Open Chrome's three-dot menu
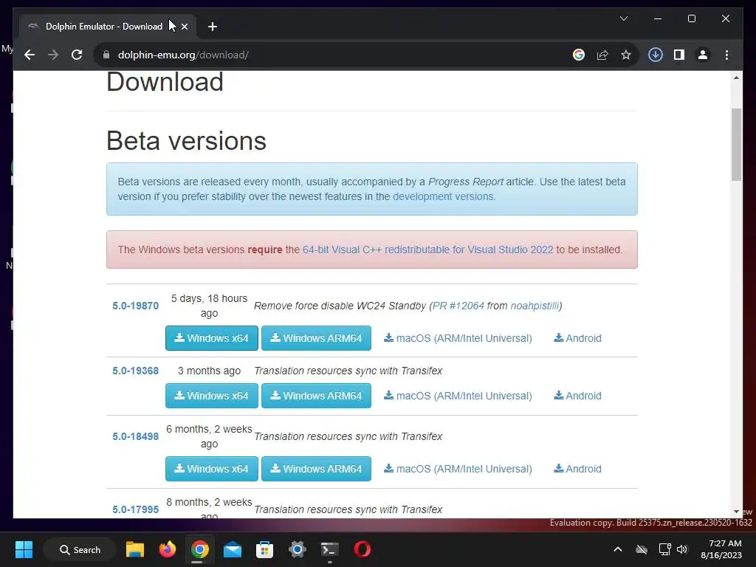756x567 pixels. 726,55
